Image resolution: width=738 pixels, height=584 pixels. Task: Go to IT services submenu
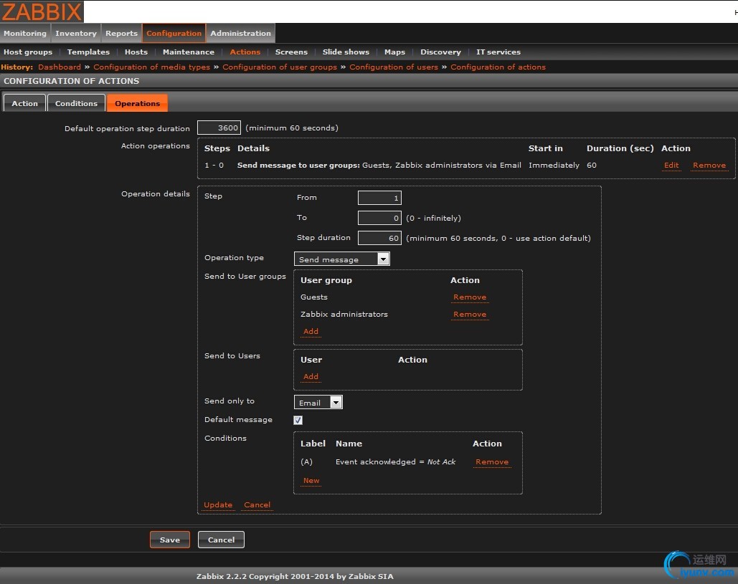point(498,52)
